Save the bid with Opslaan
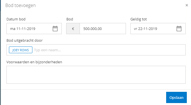 [x=176, y=97]
